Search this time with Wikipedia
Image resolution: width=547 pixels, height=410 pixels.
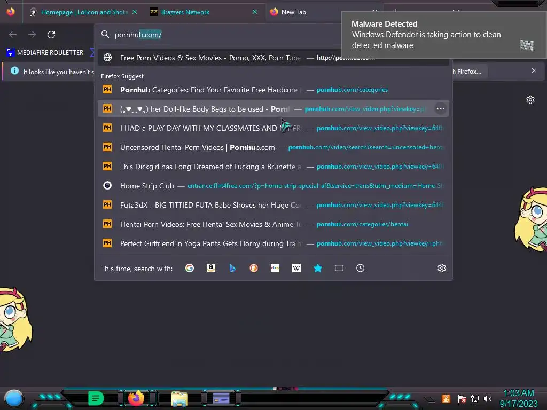pos(296,268)
